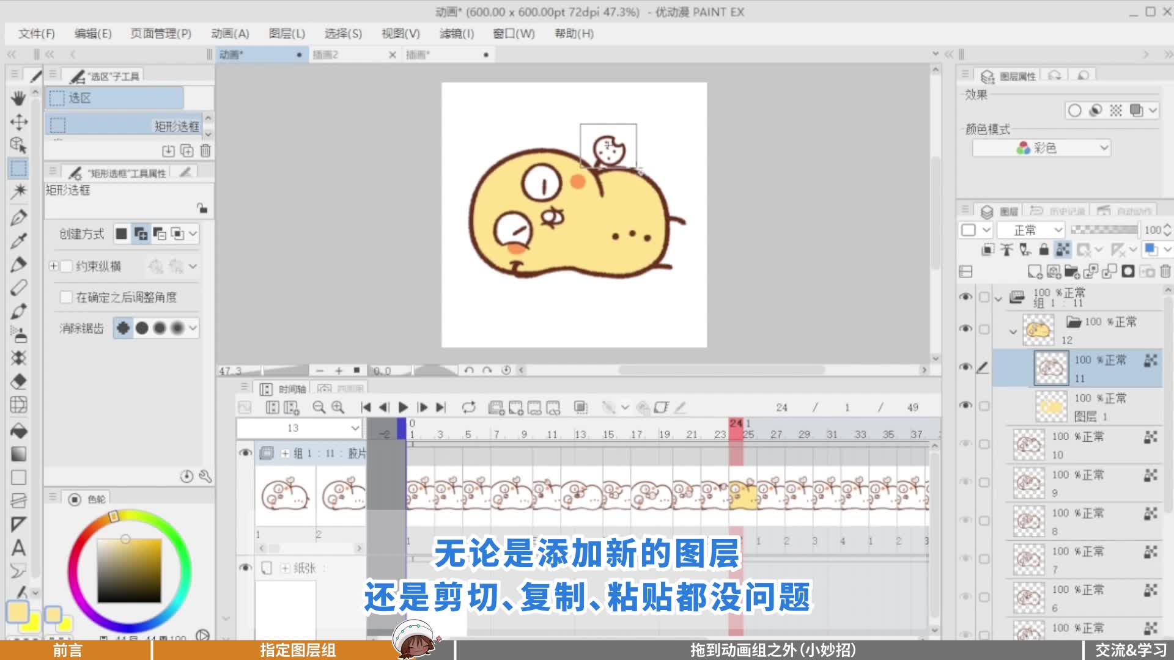Open the 图层(L) menu
This screenshot has height=660, width=1174.
coord(287,34)
